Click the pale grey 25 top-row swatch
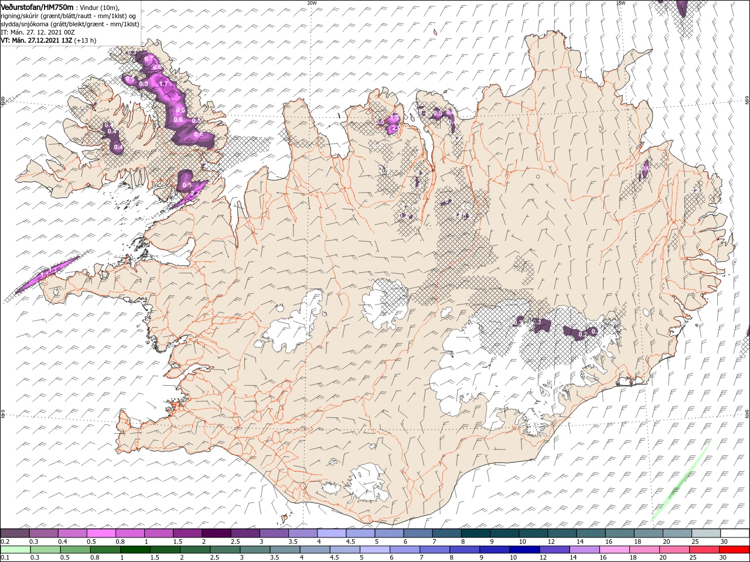The image size is (750, 562). pyautogui.click(x=706, y=533)
